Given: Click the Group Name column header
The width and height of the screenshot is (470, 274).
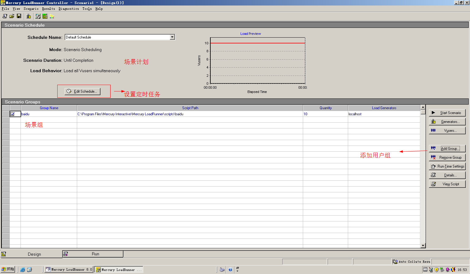Looking at the screenshot, I should click(x=49, y=108).
